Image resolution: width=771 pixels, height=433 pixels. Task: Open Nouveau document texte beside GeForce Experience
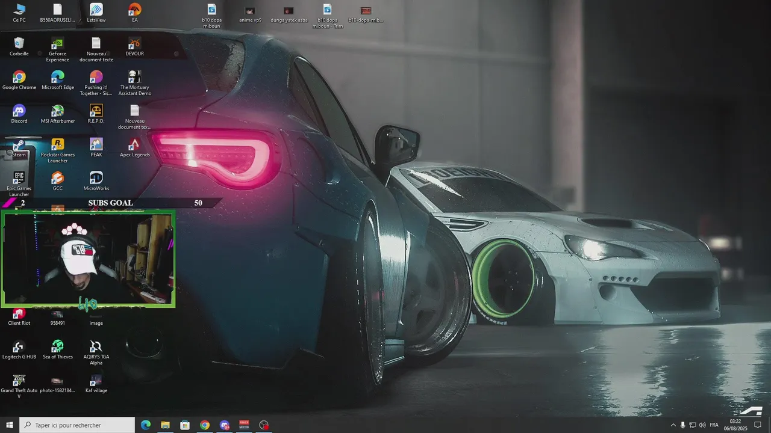click(x=96, y=49)
